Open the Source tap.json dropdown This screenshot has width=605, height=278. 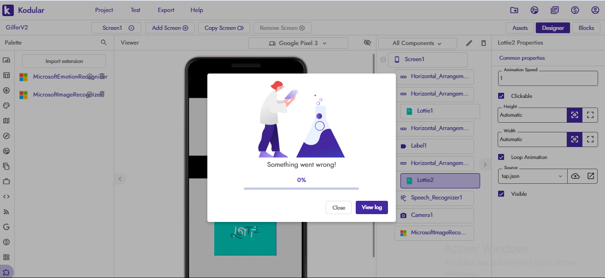click(x=533, y=176)
